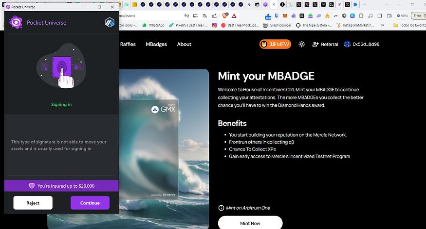Image resolution: width=426 pixels, height=229 pixels.
Task: Click the snowflake gear extension icon
Action: (x=344, y=16)
